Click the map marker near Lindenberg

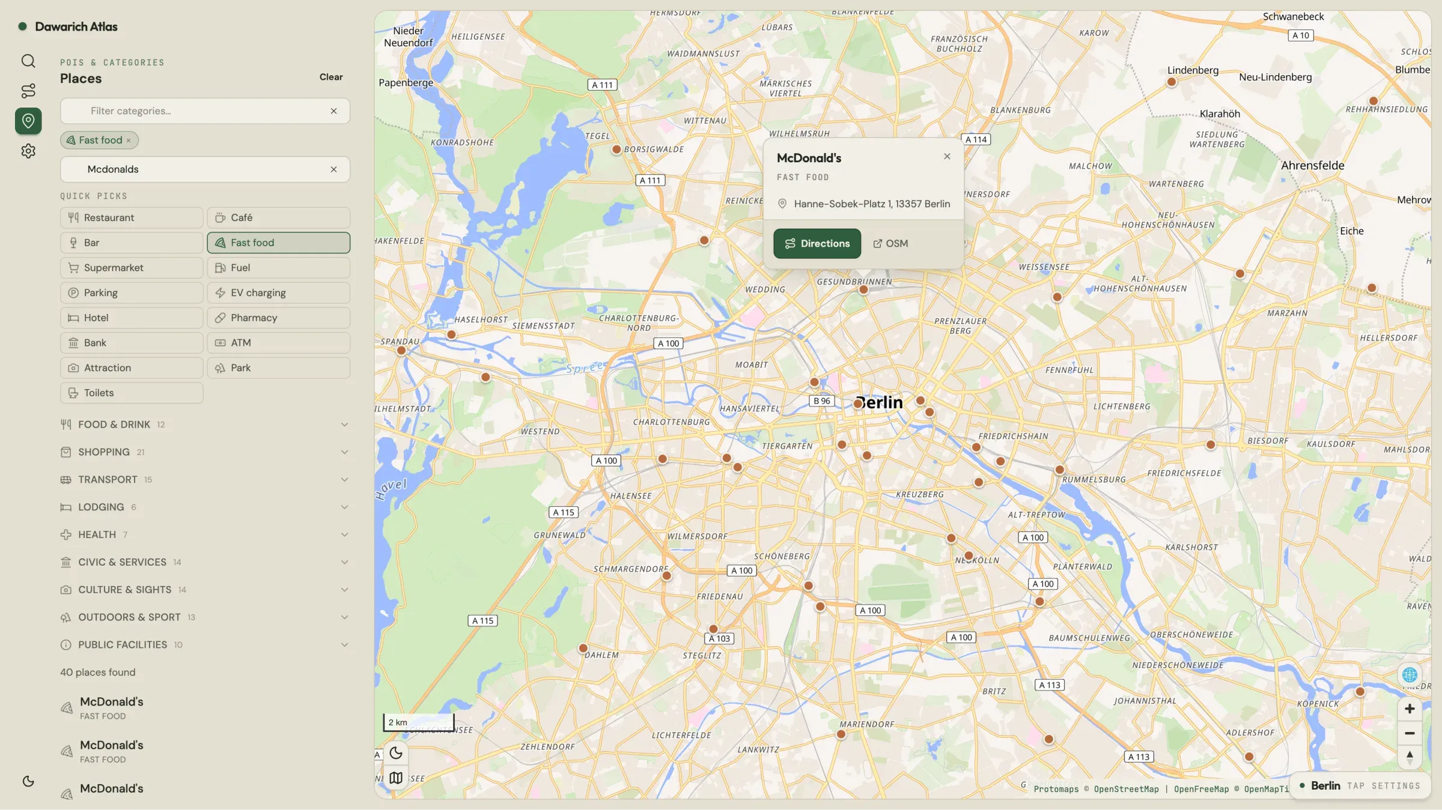[x=1172, y=82]
